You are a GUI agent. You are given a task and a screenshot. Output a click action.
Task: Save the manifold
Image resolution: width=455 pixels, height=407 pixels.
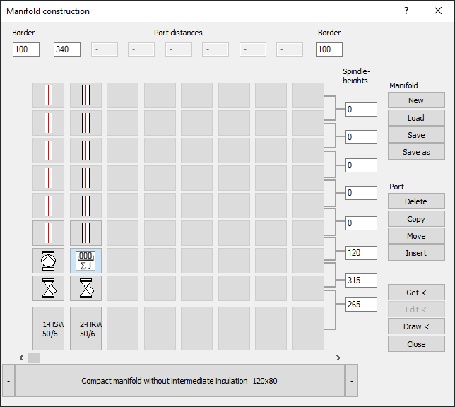click(x=416, y=135)
